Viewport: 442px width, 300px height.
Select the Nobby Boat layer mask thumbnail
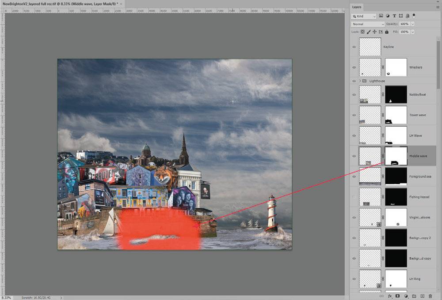396,94
